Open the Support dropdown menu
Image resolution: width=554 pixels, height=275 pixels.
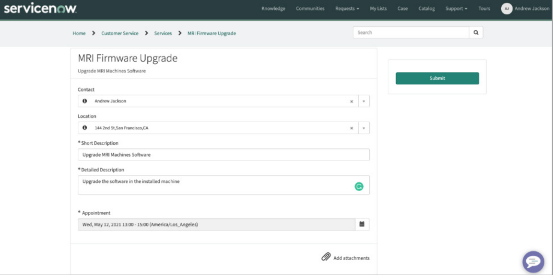(x=456, y=9)
